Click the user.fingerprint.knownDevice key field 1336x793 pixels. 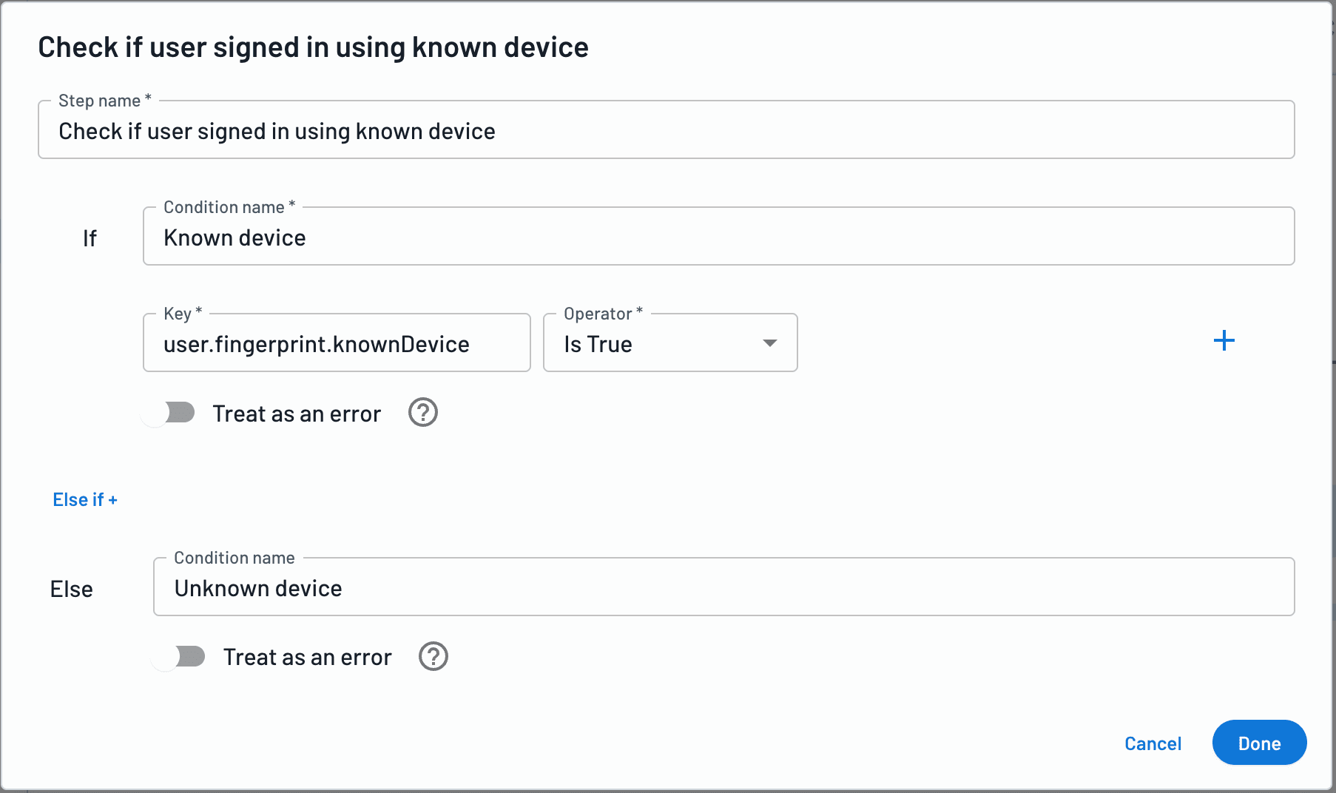337,343
